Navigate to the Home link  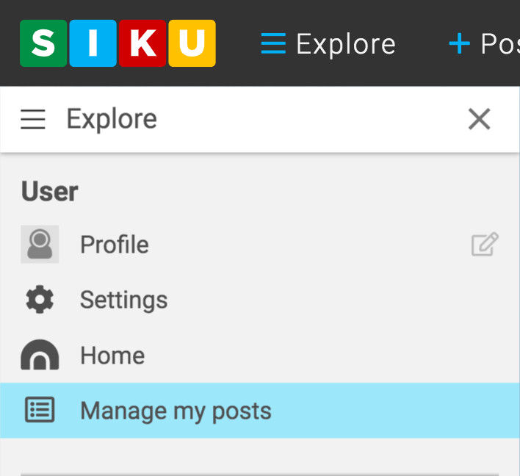point(112,356)
